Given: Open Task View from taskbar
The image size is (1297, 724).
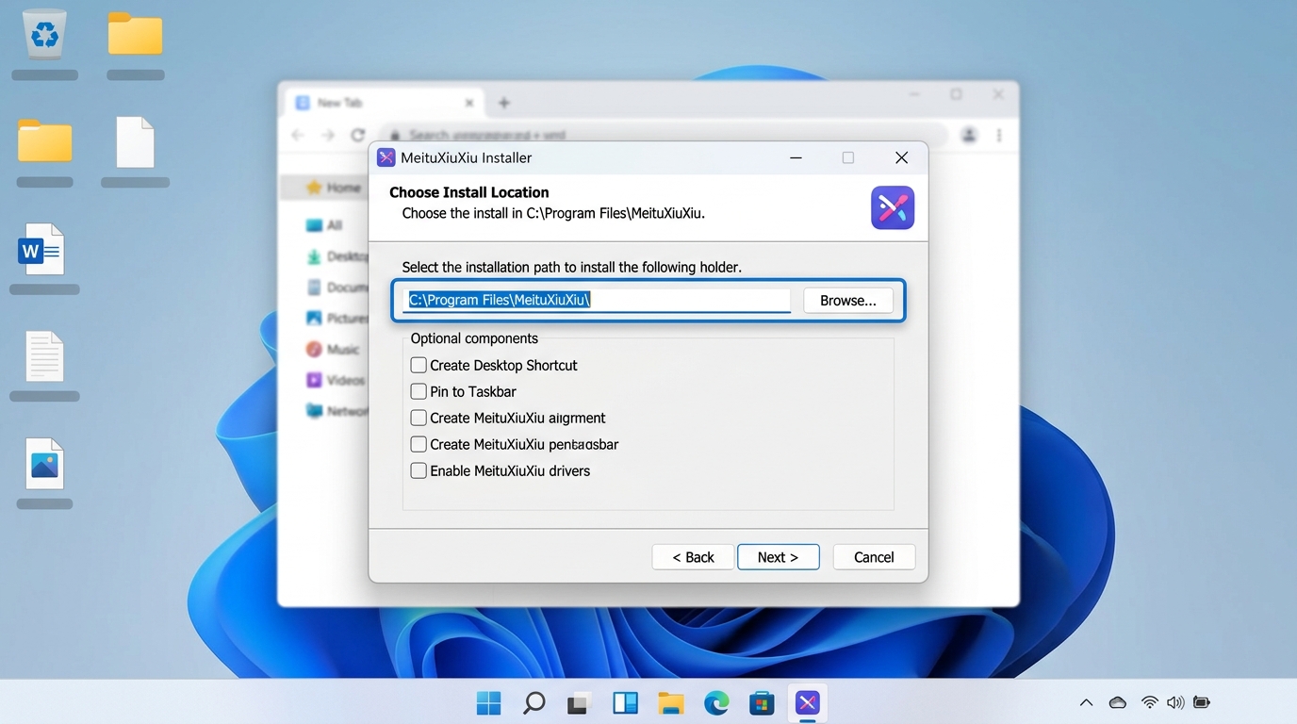Looking at the screenshot, I should pos(579,703).
